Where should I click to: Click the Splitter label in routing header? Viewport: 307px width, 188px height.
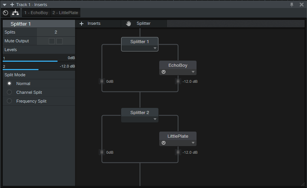click(144, 23)
